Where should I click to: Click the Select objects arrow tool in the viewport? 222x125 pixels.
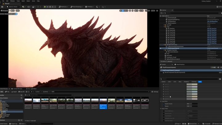(x=121, y=10)
